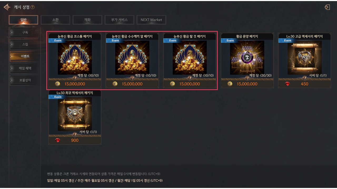Select the 눈부신 황금 탈 것 패키지 image
This screenshot has width=337, height=189.
[x=190, y=57]
